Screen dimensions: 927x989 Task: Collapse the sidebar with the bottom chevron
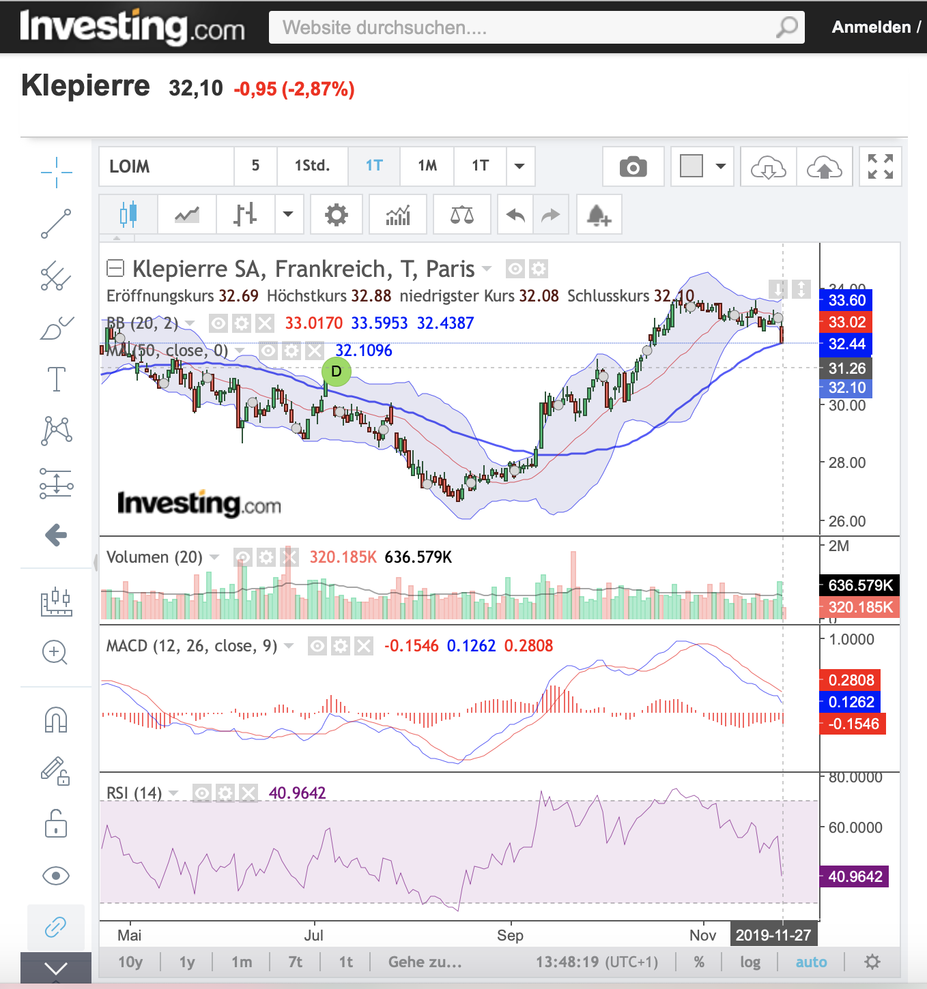click(56, 969)
